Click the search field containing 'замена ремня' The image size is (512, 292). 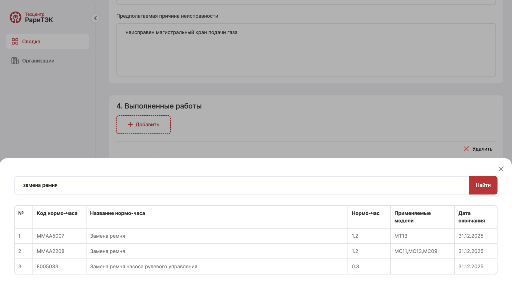(200, 185)
